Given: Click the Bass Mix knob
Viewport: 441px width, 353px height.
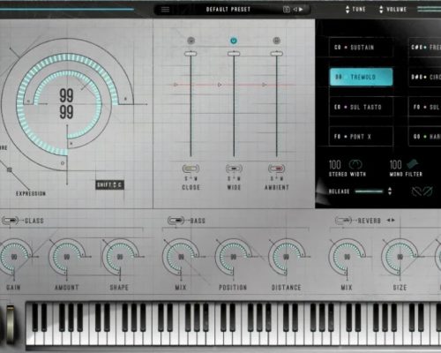Looking at the screenshot, I should (x=181, y=257).
